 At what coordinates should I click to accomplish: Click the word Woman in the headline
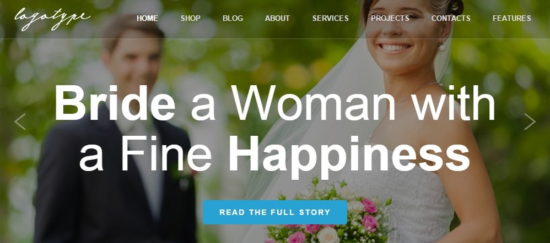[x=313, y=103]
